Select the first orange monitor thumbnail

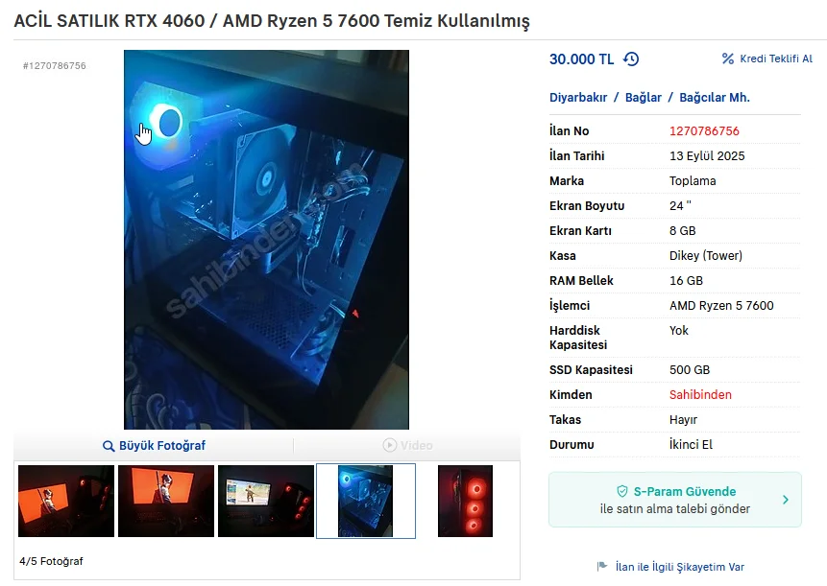66,501
